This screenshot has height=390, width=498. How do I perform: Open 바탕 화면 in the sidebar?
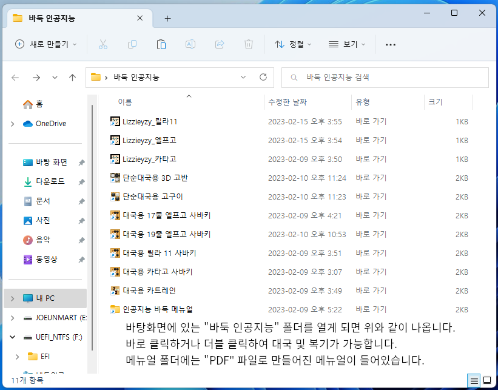coord(45,163)
